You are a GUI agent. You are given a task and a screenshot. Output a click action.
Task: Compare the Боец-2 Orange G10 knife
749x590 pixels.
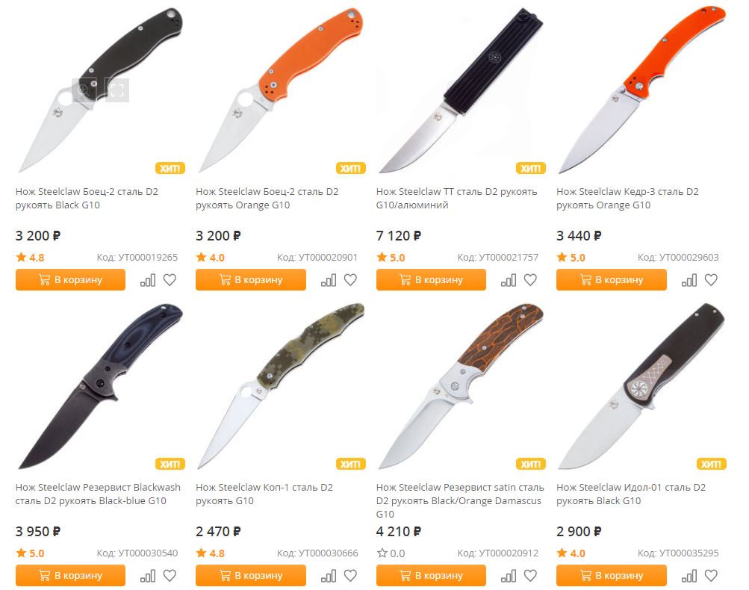click(x=328, y=280)
